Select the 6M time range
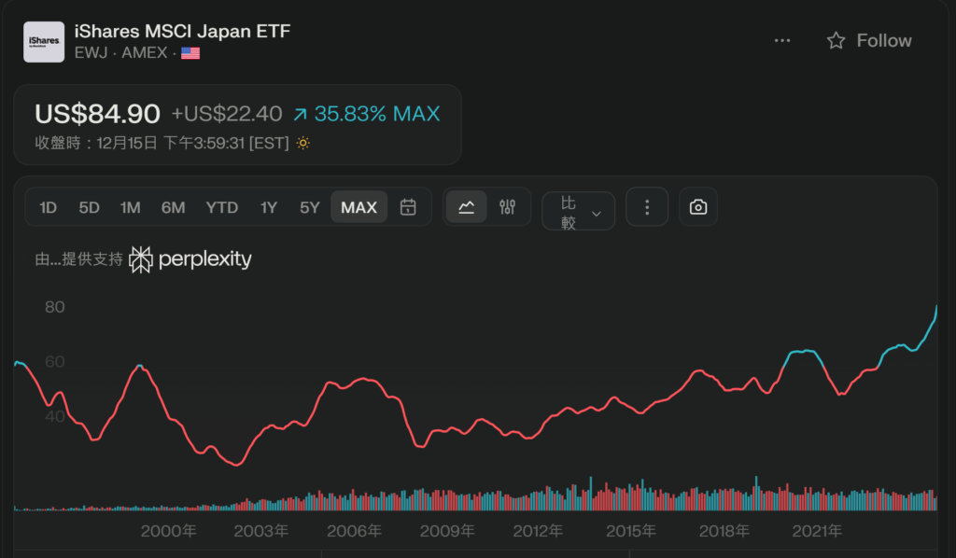The image size is (956, 558). [173, 207]
